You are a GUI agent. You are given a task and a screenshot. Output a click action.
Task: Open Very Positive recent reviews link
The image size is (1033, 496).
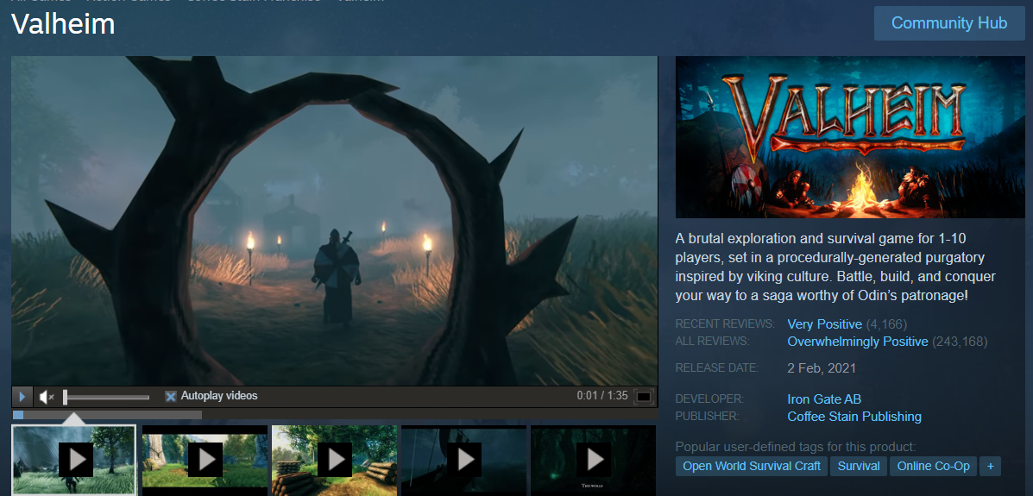click(824, 324)
